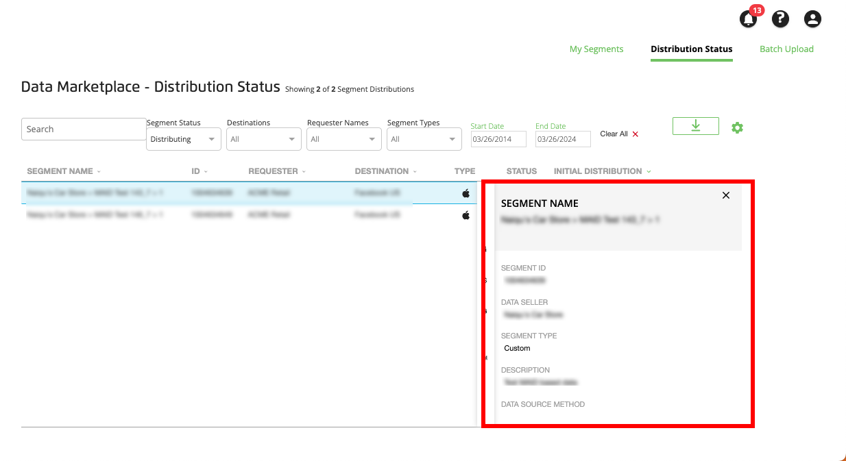Open the Destinations filter dropdown
The height and width of the screenshot is (461, 846).
(264, 139)
